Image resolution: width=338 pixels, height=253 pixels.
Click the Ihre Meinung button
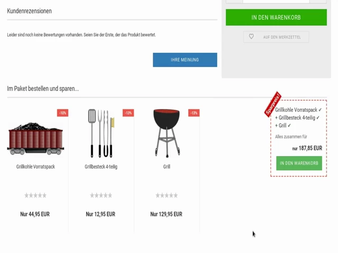pyautogui.click(x=185, y=60)
